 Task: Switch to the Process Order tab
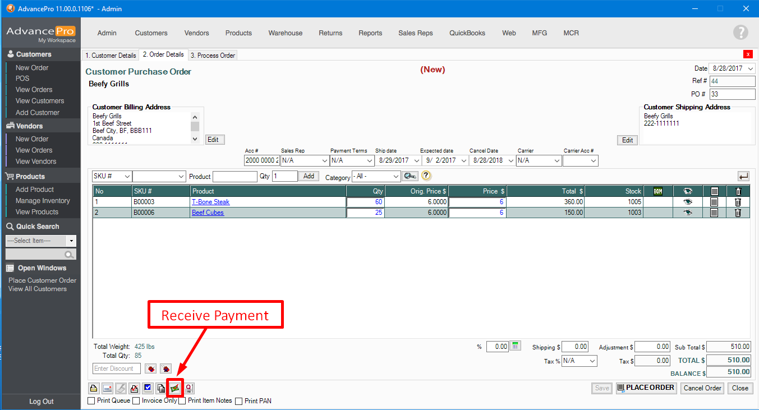point(212,56)
